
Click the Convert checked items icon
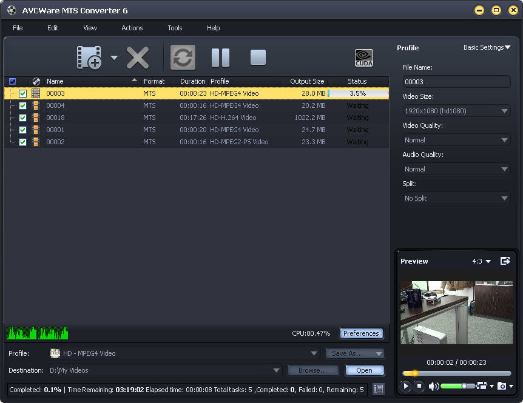pyautogui.click(x=183, y=58)
